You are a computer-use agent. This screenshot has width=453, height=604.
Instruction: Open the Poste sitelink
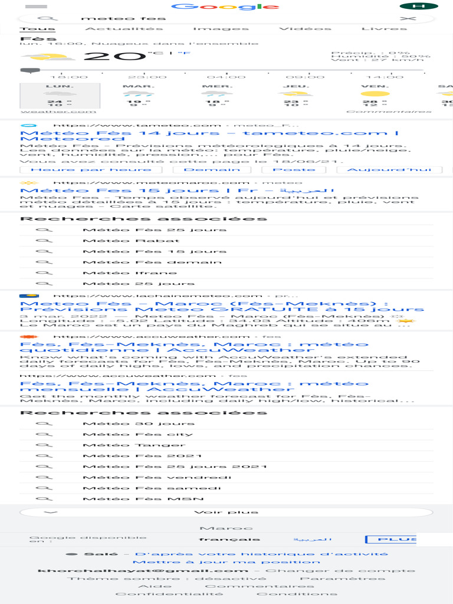[x=294, y=169]
